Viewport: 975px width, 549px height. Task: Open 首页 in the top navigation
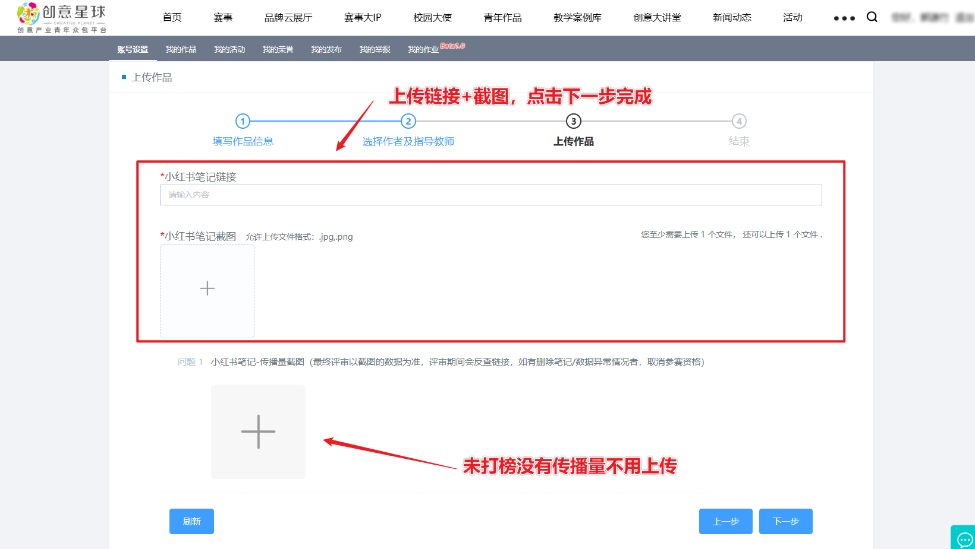[172, 18]
